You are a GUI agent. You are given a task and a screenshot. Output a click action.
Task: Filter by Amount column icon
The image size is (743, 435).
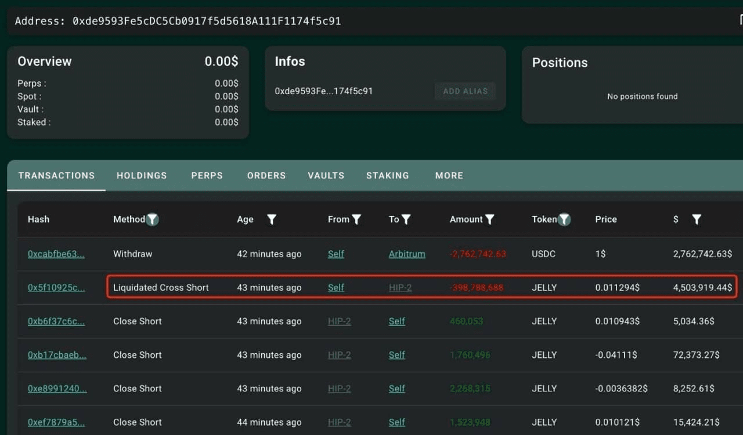point(490,220)
